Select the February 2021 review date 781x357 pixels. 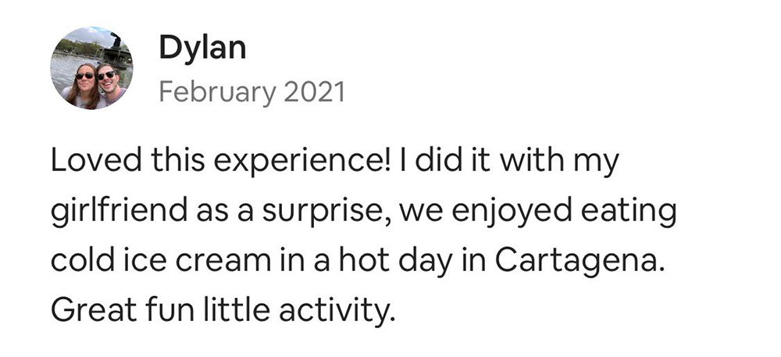pyautogui.click(x=251, y=91)
